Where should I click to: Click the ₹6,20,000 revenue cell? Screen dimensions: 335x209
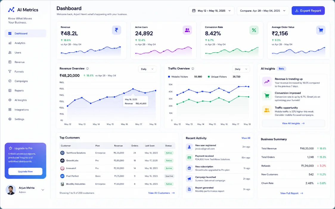pos(119,153)
